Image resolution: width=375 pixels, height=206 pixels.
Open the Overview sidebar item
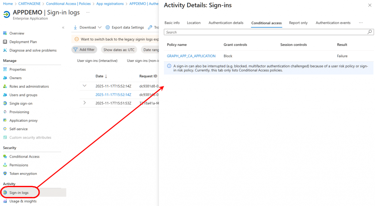click(17, 33)
